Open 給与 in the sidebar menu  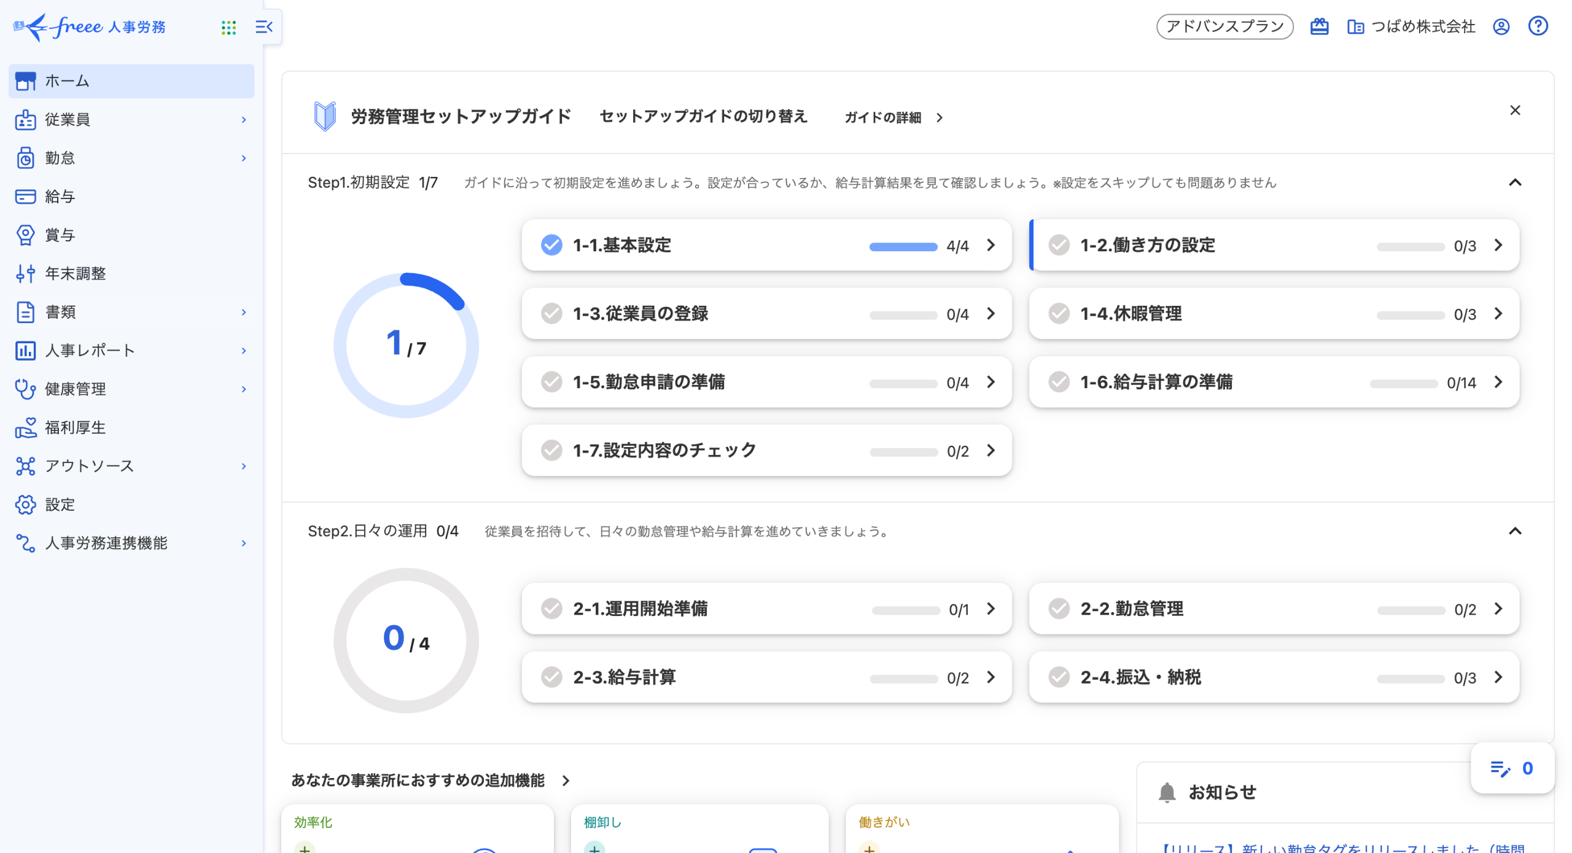point(60,197)
